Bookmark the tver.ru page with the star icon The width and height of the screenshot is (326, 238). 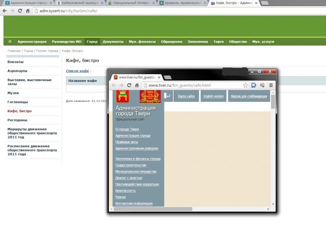pos(245,85)
